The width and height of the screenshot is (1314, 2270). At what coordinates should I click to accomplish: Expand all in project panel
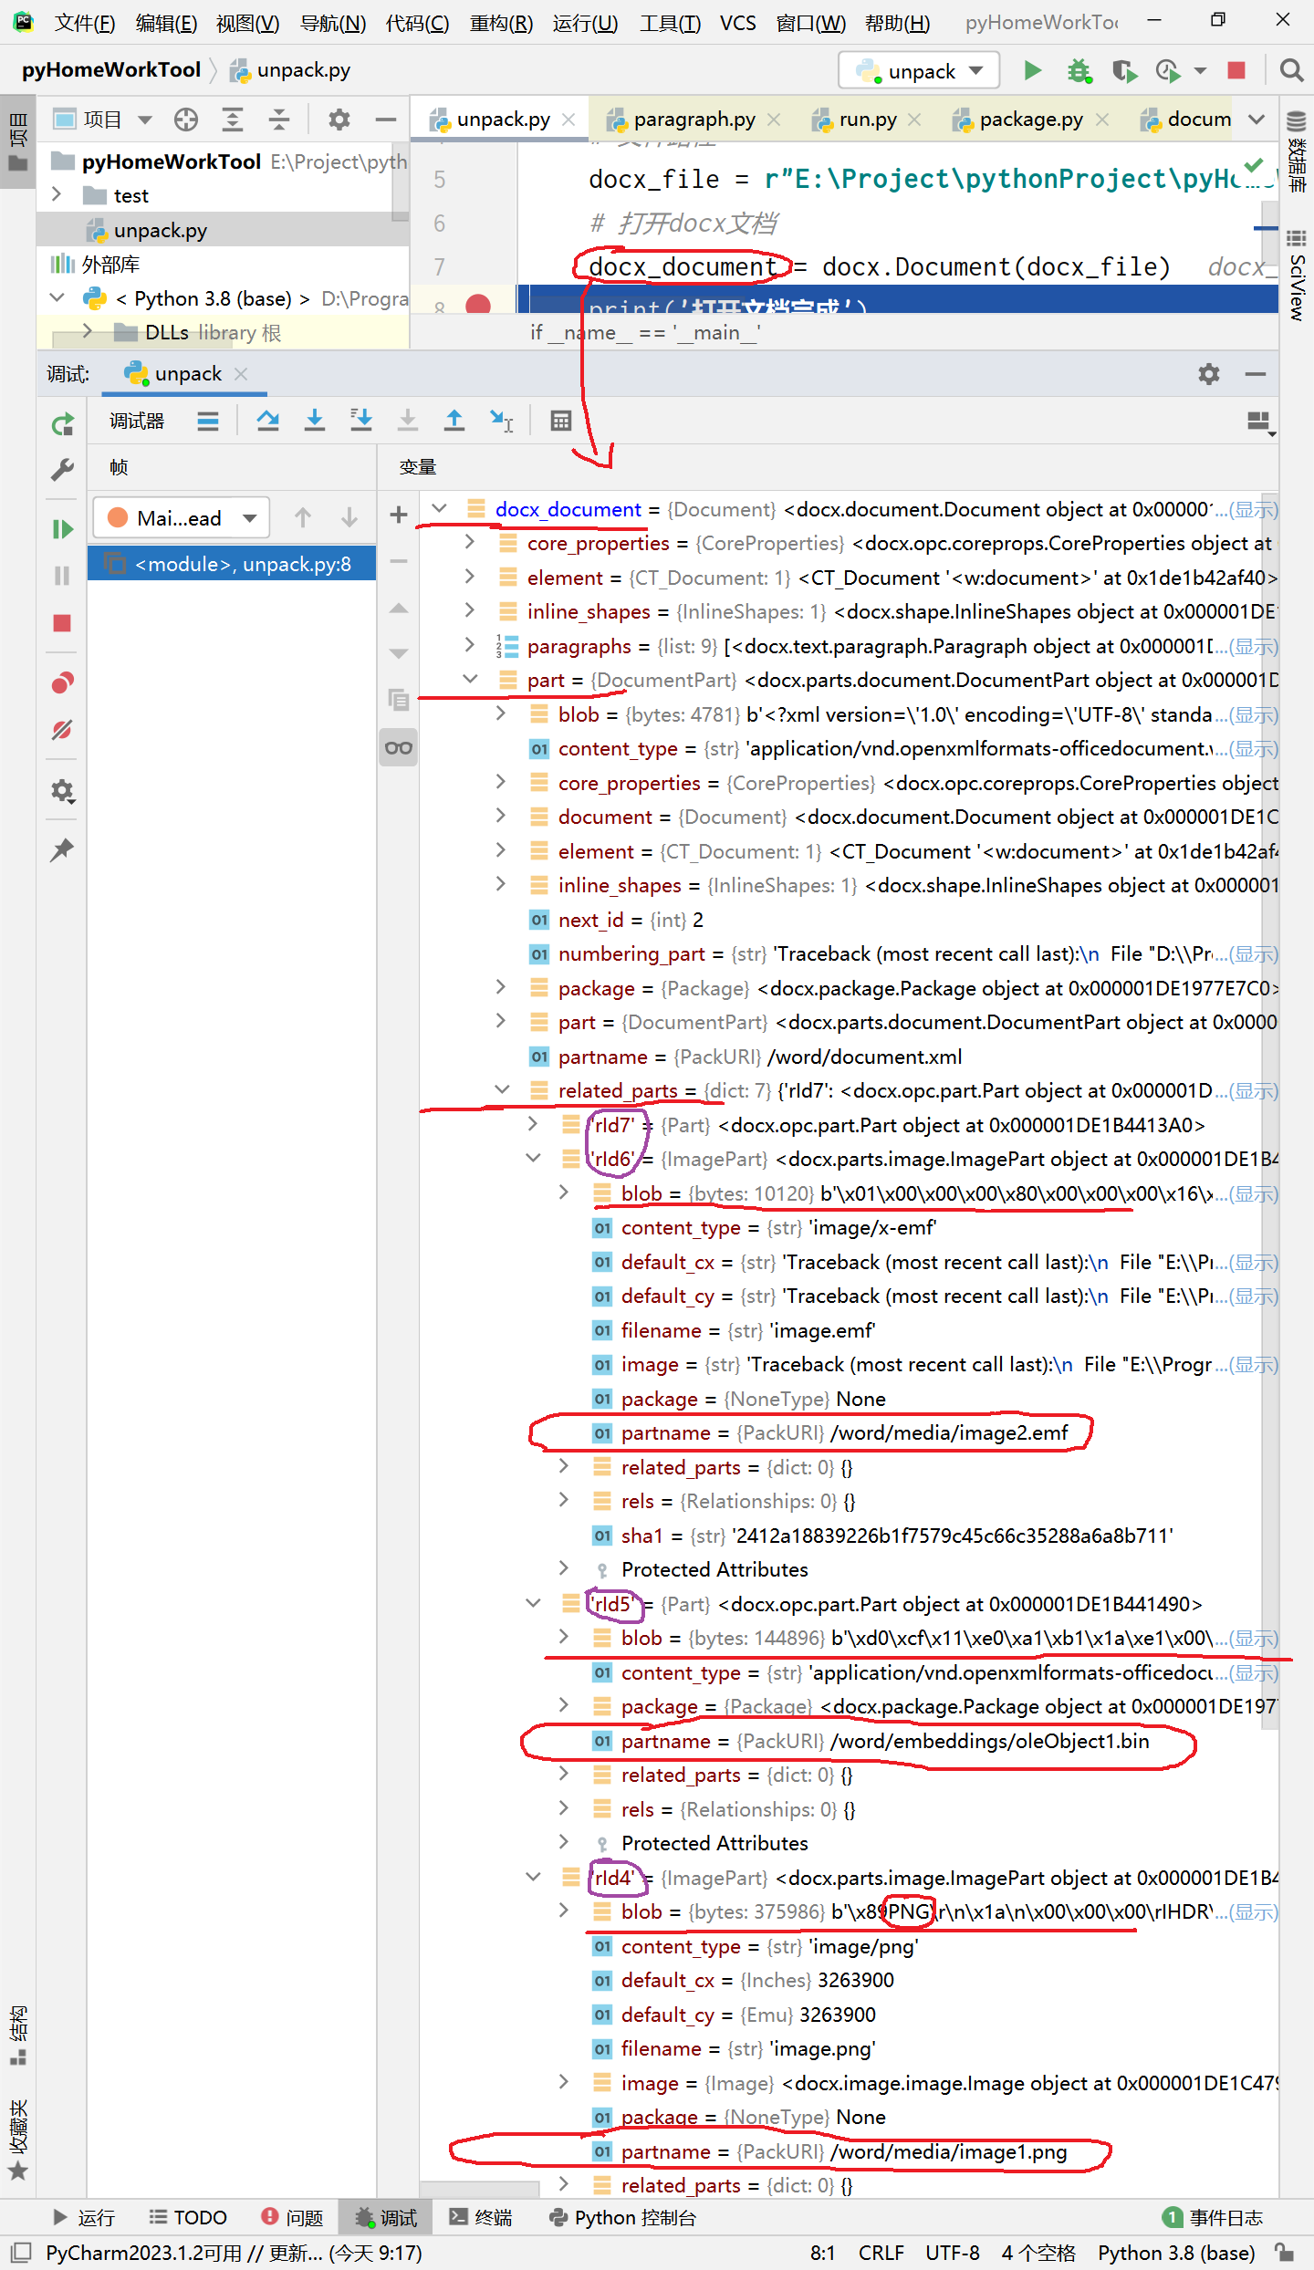(x=233, y=120)
